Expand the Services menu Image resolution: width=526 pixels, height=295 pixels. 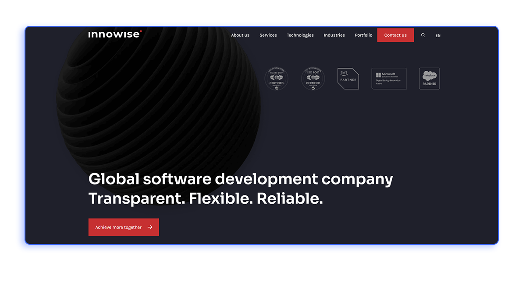pyautogui.click(x=268, y=35)
